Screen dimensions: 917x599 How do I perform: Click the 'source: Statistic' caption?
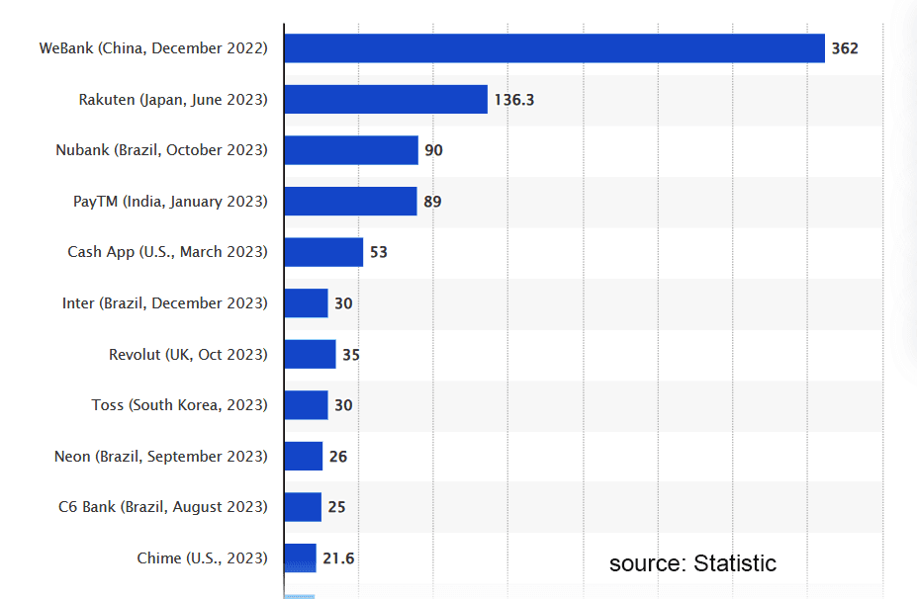coord(693,563)
